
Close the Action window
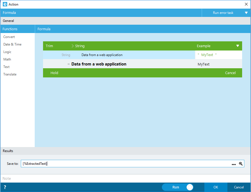[x=246, y=4]
